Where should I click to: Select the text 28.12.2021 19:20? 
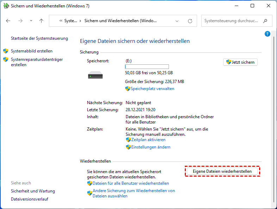tap(140, 110)
